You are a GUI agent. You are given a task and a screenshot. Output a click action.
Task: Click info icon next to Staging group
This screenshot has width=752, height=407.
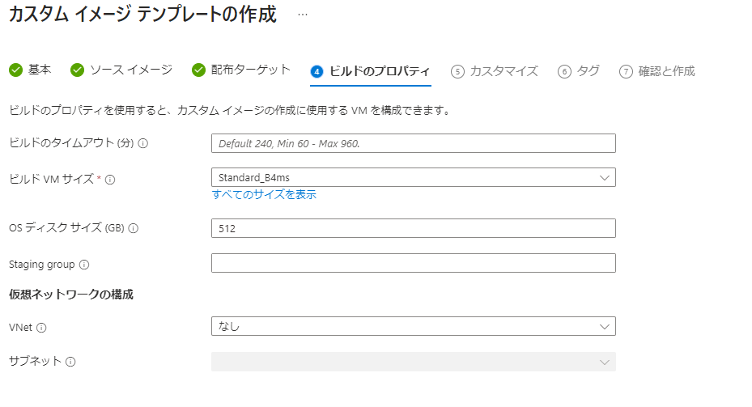[84, 264]
